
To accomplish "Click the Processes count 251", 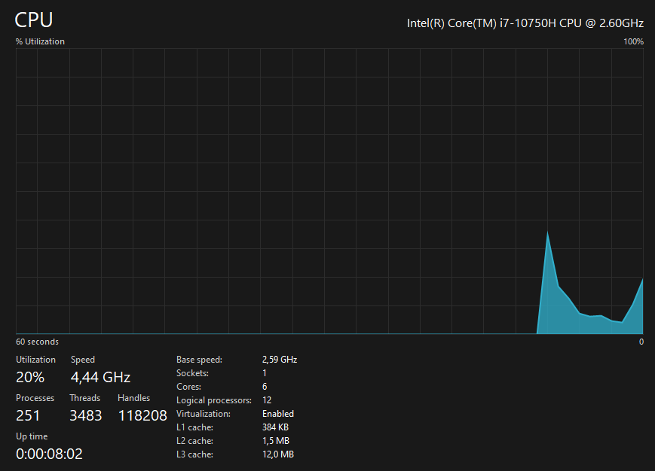I will (x=28, y=415).
